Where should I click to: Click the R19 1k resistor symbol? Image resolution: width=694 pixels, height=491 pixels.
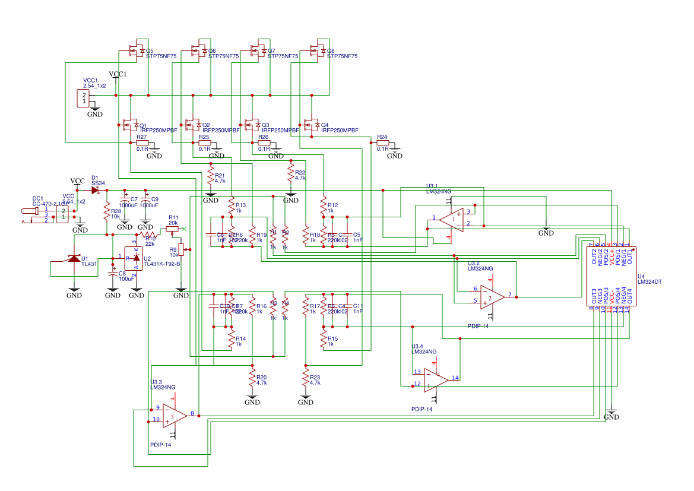click(x=252, y=236)
